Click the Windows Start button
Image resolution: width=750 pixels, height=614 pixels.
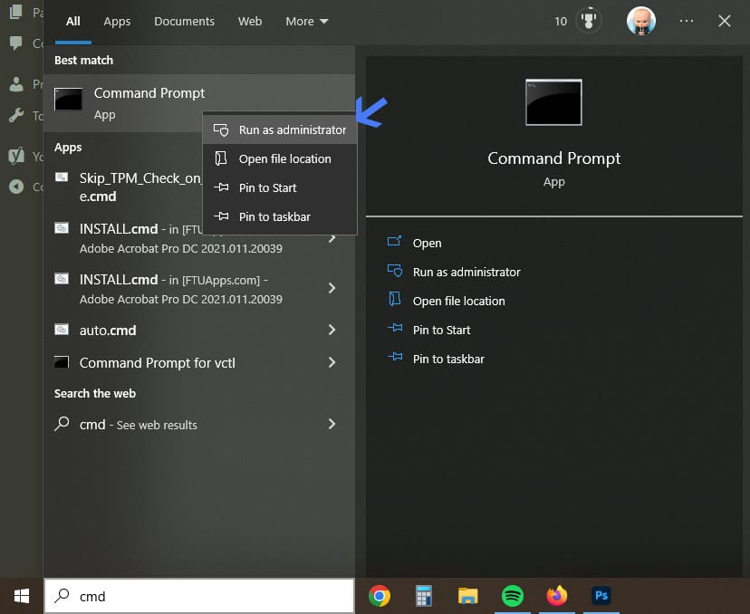click(21, 596)
